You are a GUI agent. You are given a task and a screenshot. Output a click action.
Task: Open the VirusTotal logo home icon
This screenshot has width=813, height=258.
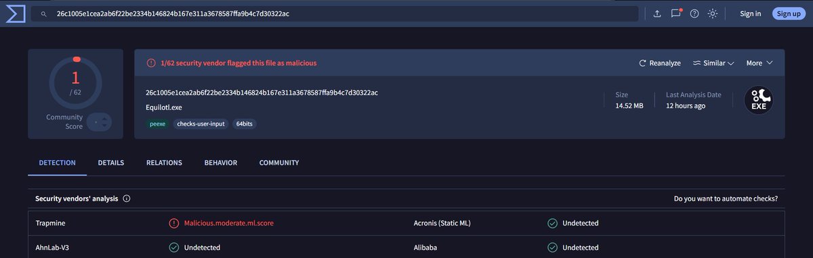pyautogui.click(x=16, y=14)
